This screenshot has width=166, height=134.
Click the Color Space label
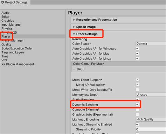point(82,43)
